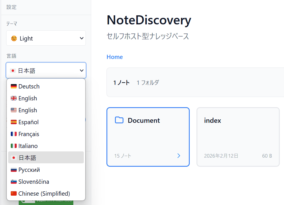
Task: Select the highlighted 日本語 list option
Action: pyautogui.click(x=27, y=158)
